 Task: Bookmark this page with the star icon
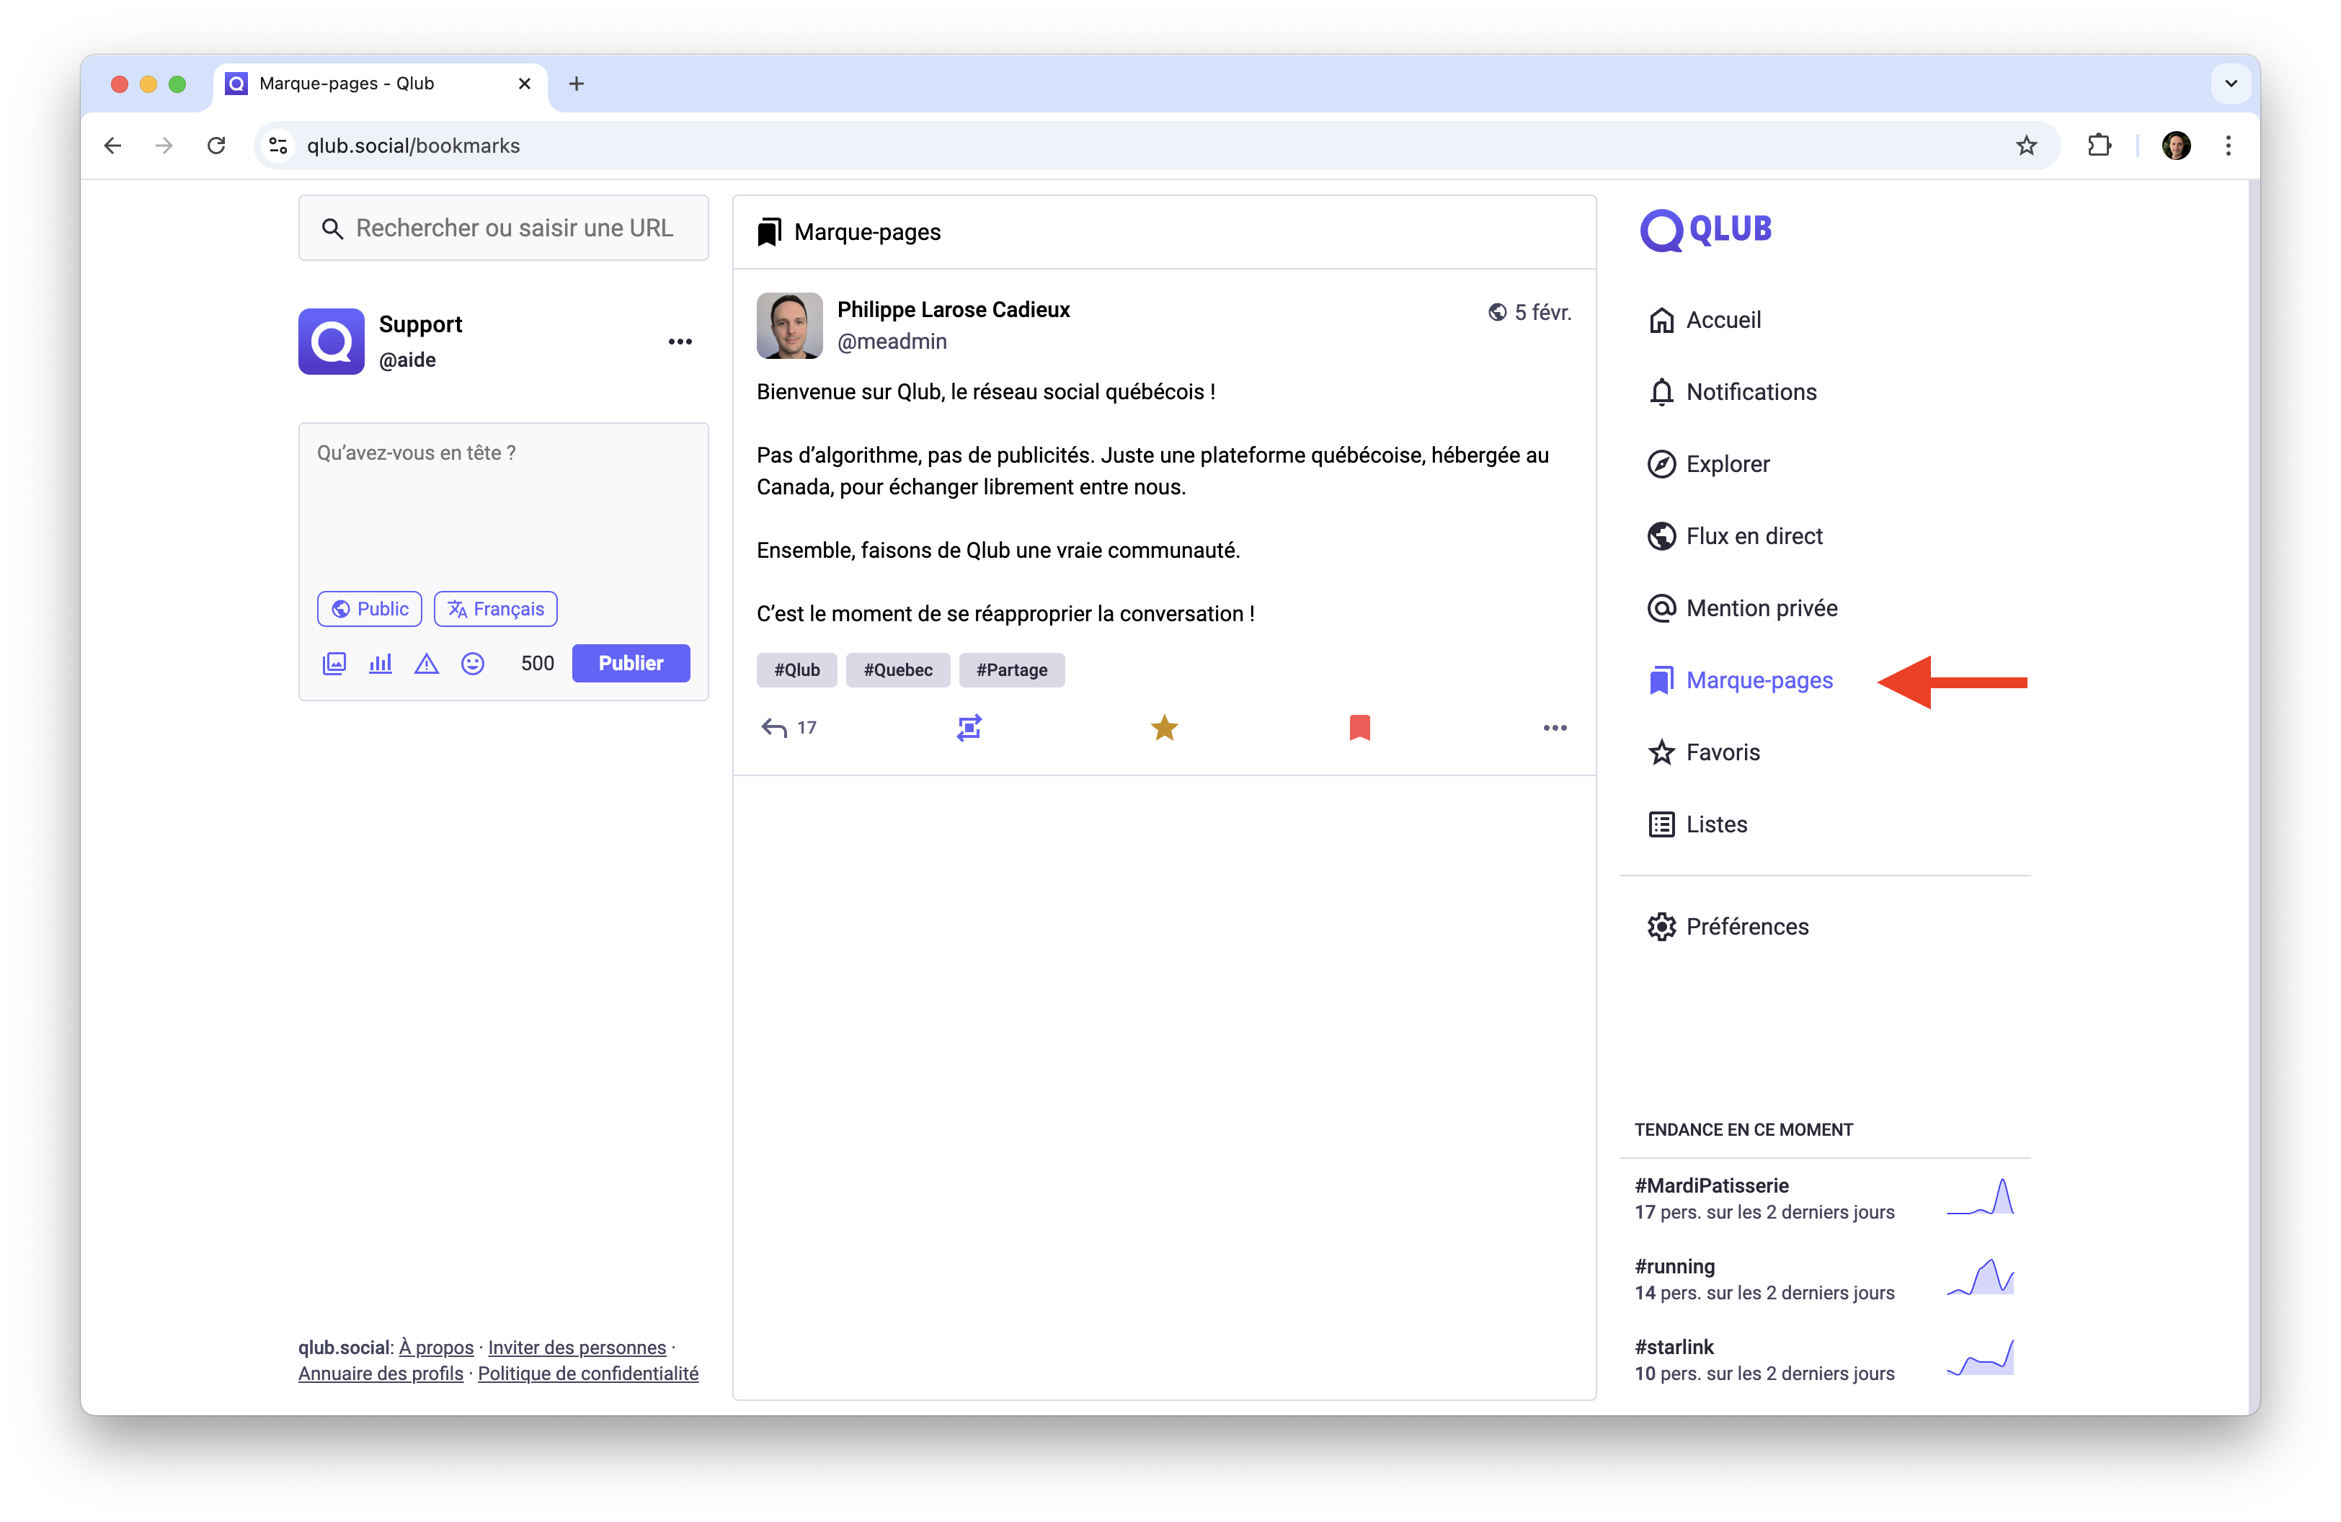(x=2026, y=146)
